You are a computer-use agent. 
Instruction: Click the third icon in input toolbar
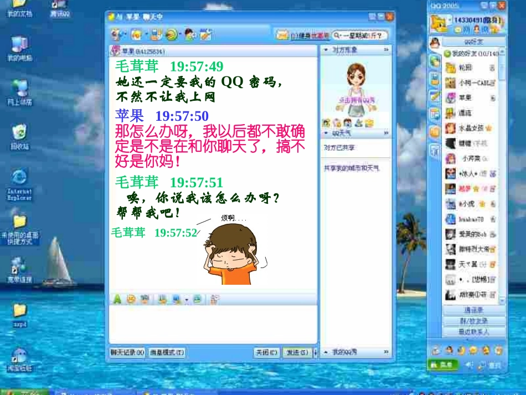145,299
